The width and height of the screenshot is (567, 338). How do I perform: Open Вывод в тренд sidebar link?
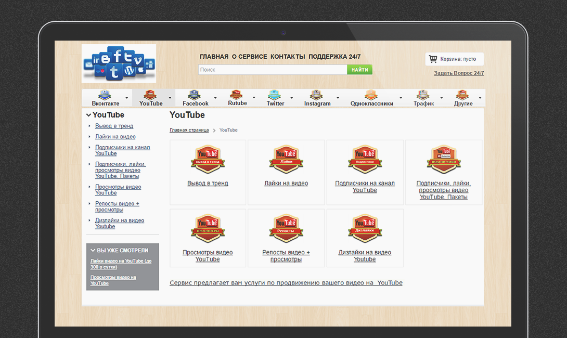[x=114, y=126]
